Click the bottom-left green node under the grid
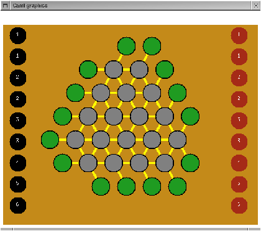Screen dimensions: 261x231 click(101, 186)
